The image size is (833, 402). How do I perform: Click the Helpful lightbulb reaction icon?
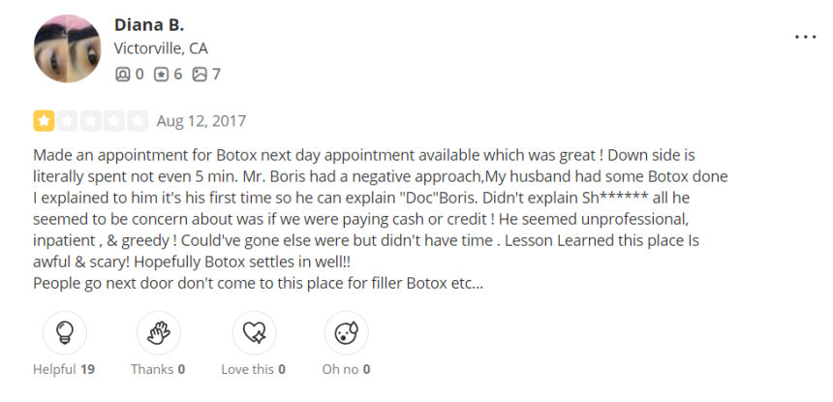coord(65,333)
